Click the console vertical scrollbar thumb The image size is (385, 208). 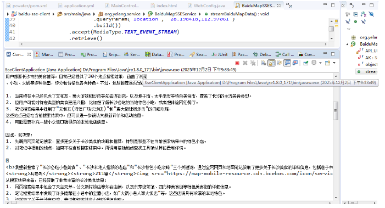336,111
